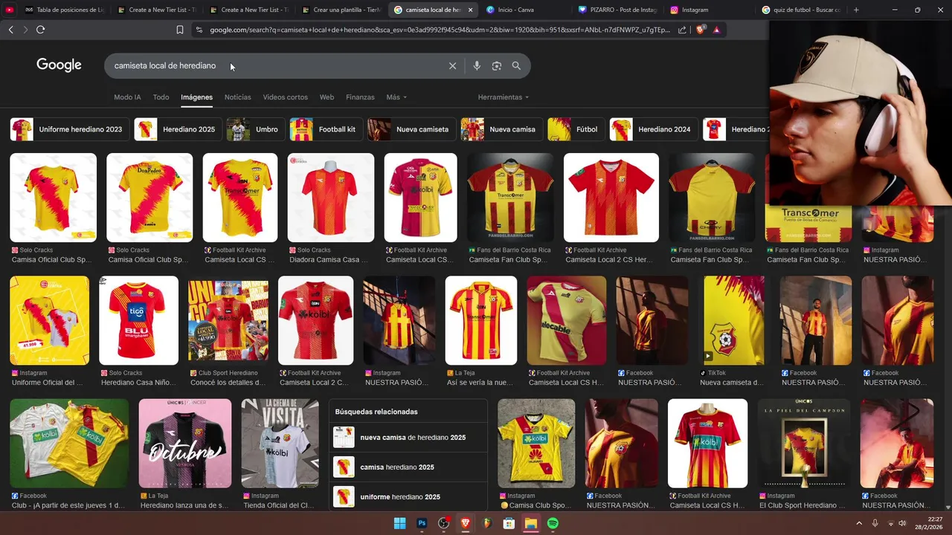Open Spotify from the taskbar
This screenshot has width=952, height=535.
point(553,523)
